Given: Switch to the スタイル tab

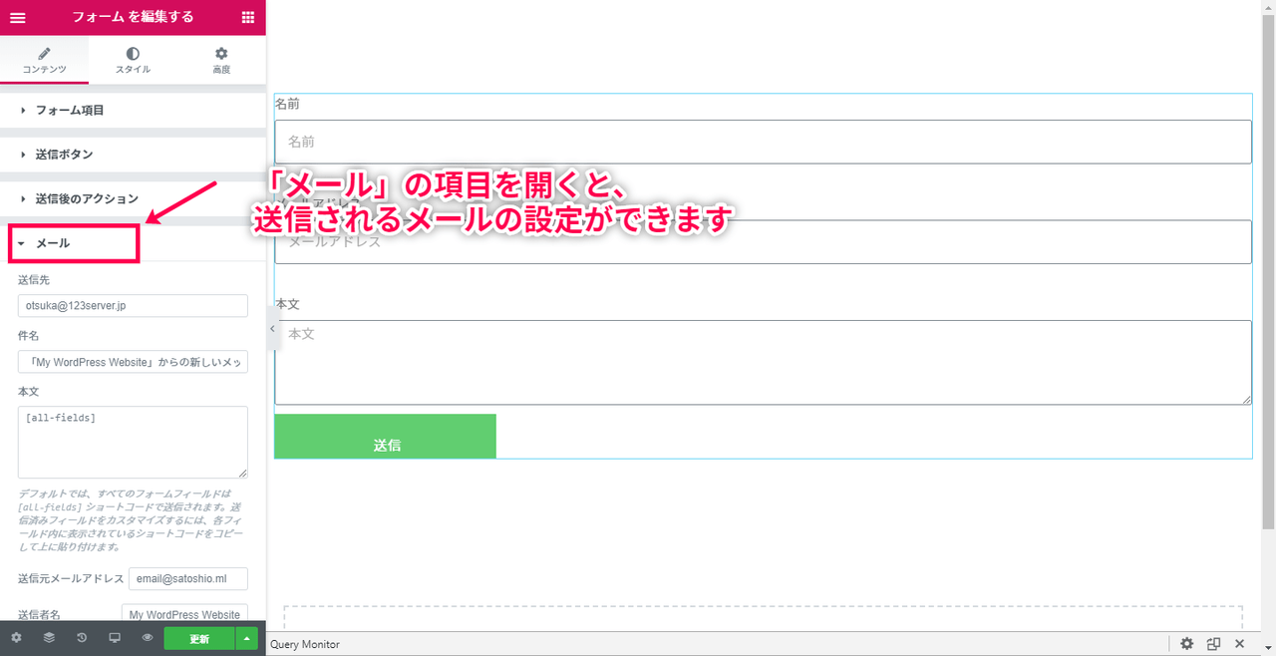Looking at the screenshot, I should 133,60.
